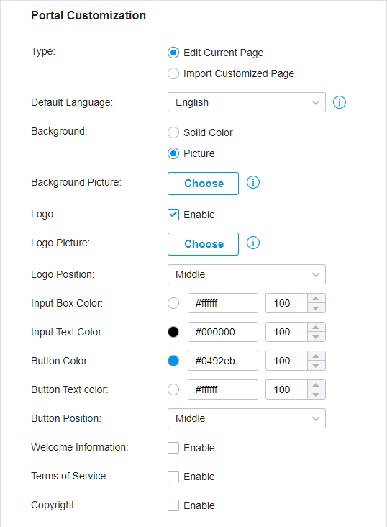
Task: Open the Default Language dropdown
Action: coord(247,102)
